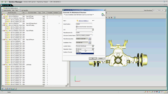
Task: Click the black dropdown arrow beside the Item link
Action: [93, 21]
